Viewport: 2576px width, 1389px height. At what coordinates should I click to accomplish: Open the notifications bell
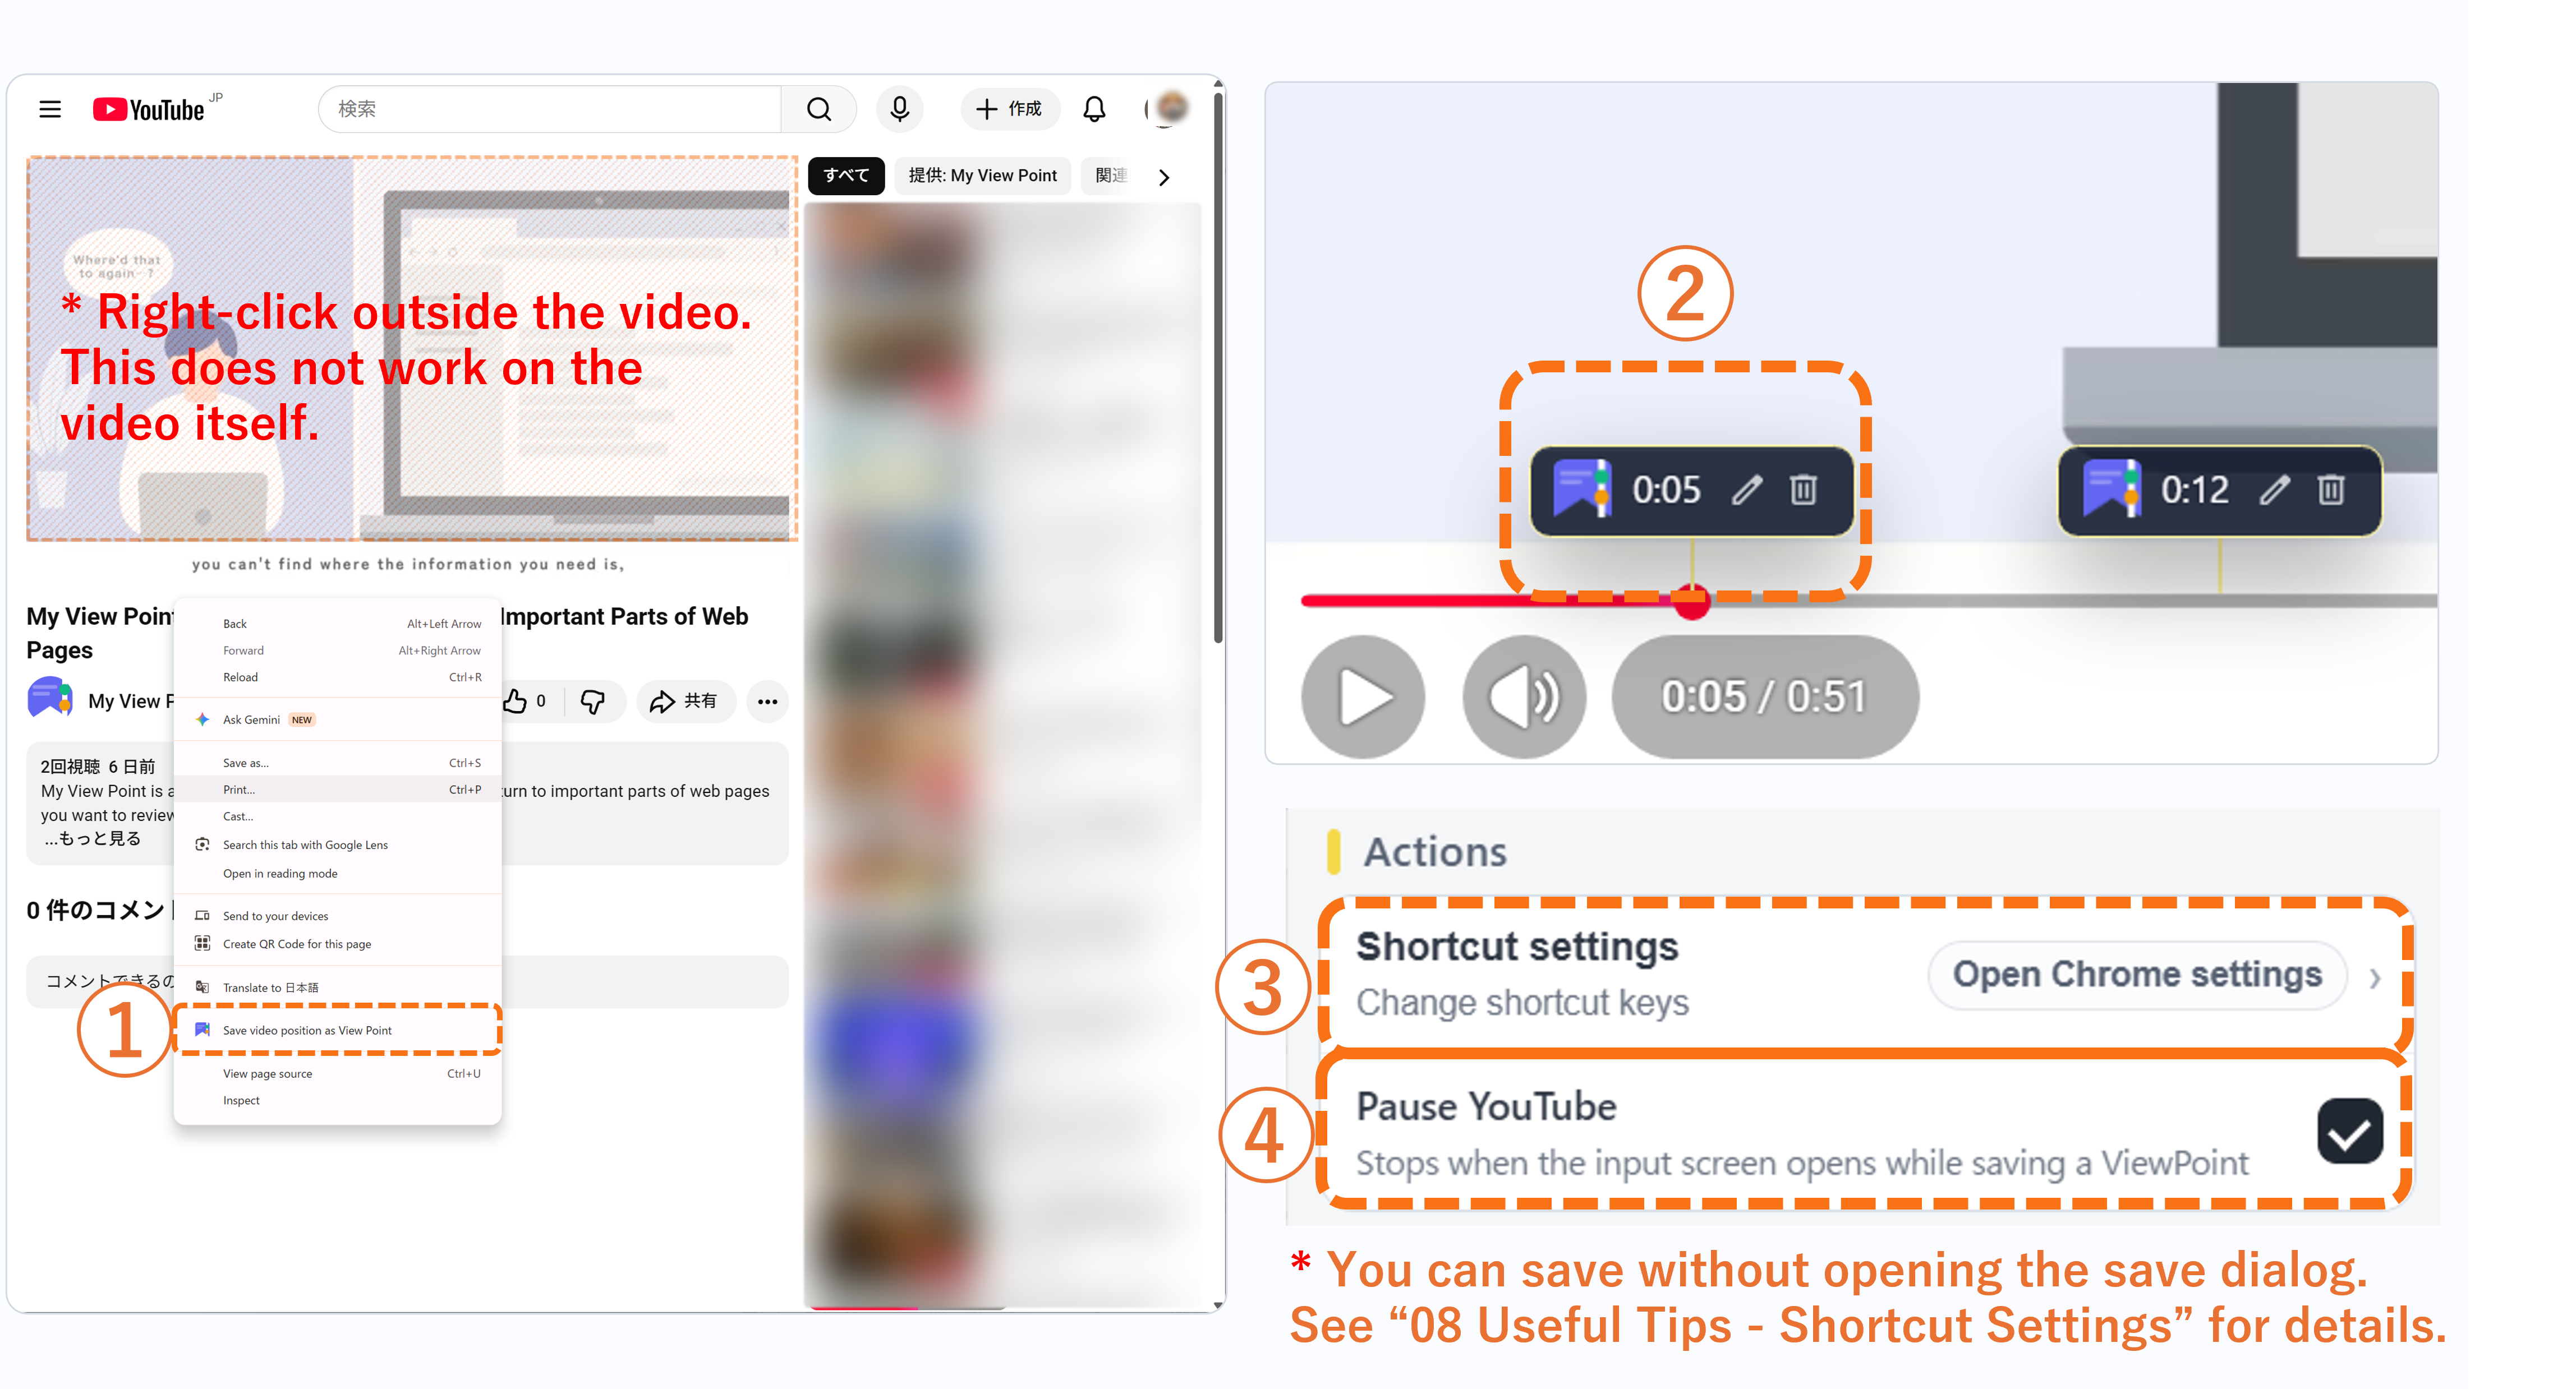[x=1094, y=109]
